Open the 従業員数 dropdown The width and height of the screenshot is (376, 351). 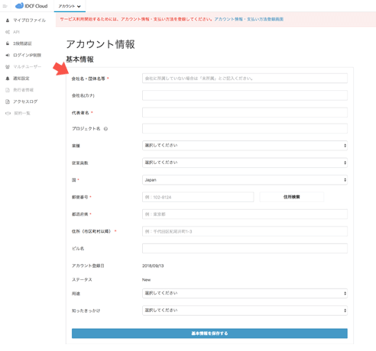pos(245,163)
